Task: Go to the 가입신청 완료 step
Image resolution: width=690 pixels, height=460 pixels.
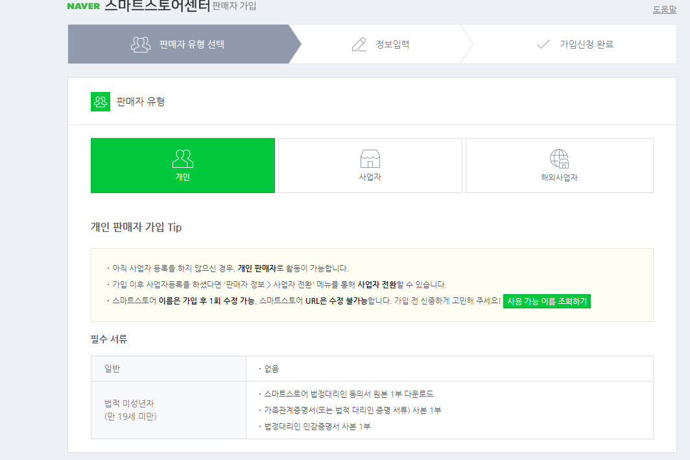Action: point(587,45)
